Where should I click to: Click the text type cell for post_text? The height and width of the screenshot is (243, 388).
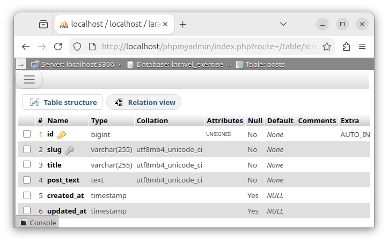click(x=97, y=180)
